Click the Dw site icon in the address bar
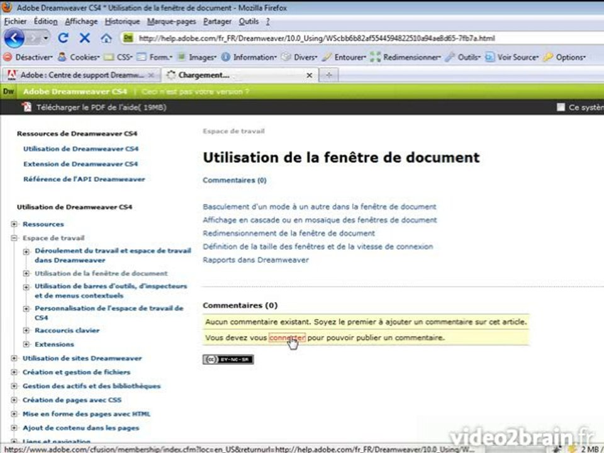 128,38
